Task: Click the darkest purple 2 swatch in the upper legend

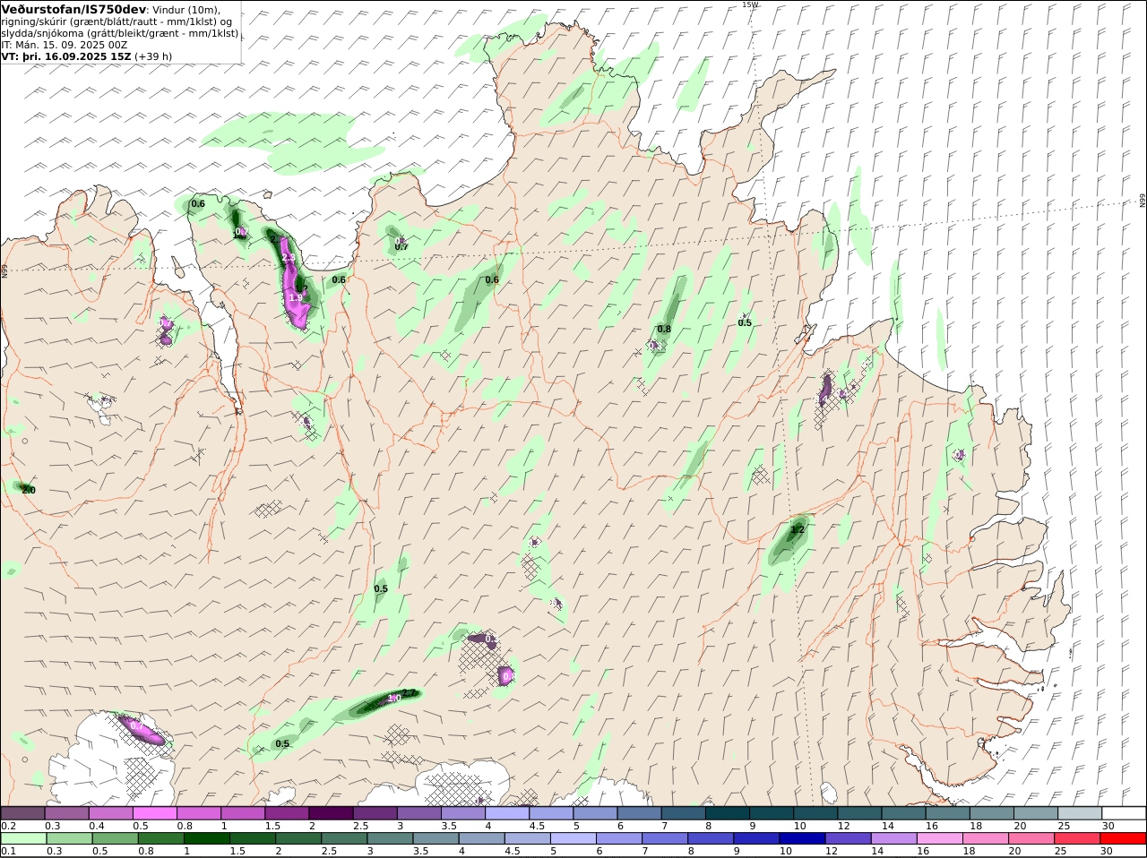Action: (x=330, y=813)
